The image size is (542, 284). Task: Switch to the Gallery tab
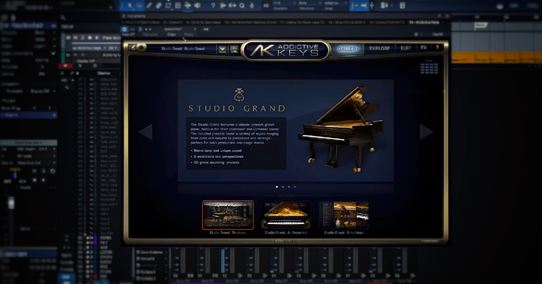(x=348, y=49)
